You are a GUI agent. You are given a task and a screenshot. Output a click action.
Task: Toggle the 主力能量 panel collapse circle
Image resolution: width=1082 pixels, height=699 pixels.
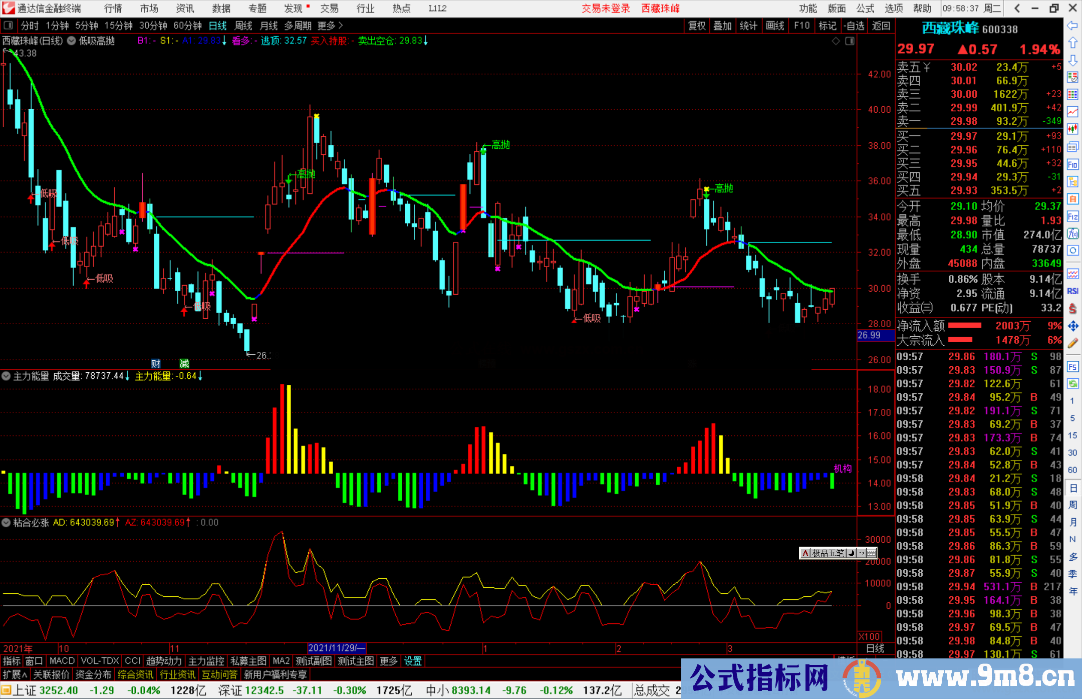[6, 376]
